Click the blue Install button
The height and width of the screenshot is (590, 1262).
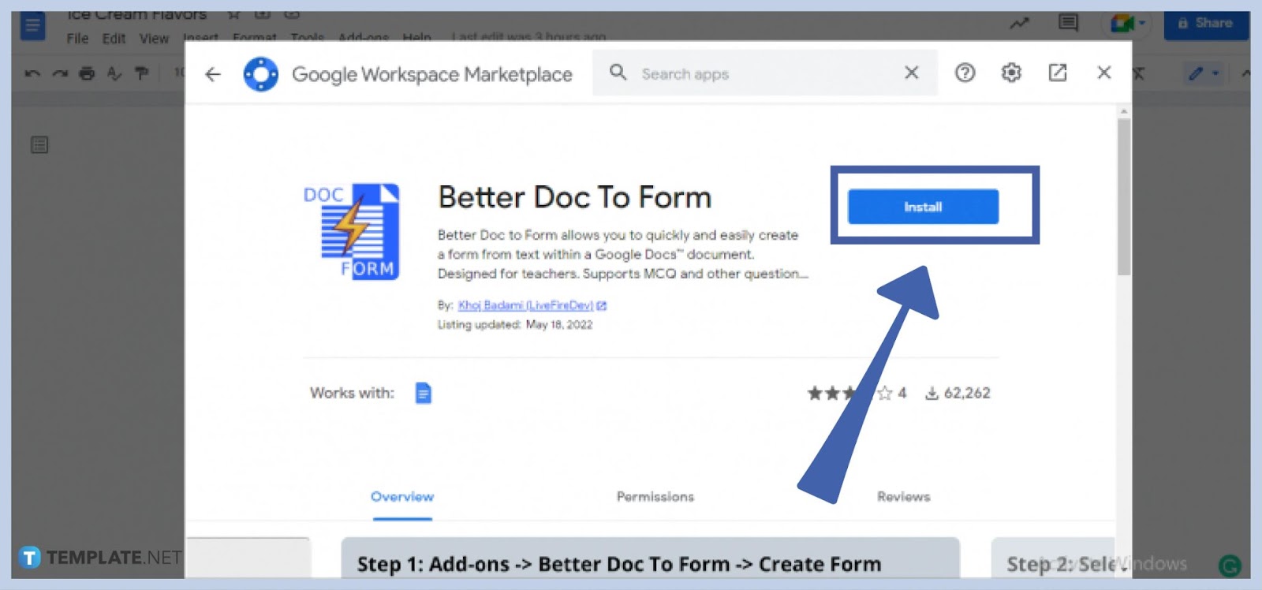922,207
